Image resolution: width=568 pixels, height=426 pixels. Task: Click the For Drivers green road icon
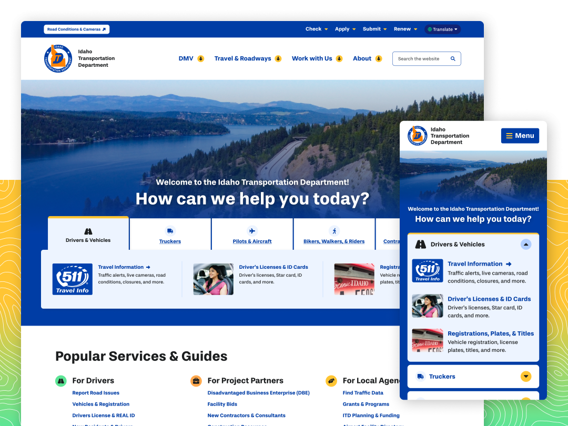(x=61, y=381)
